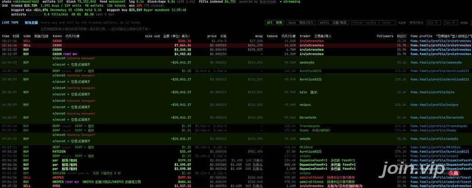Click the 'traded $15.72M' 24H stat

pyautogui.click(x=25, y=6)
